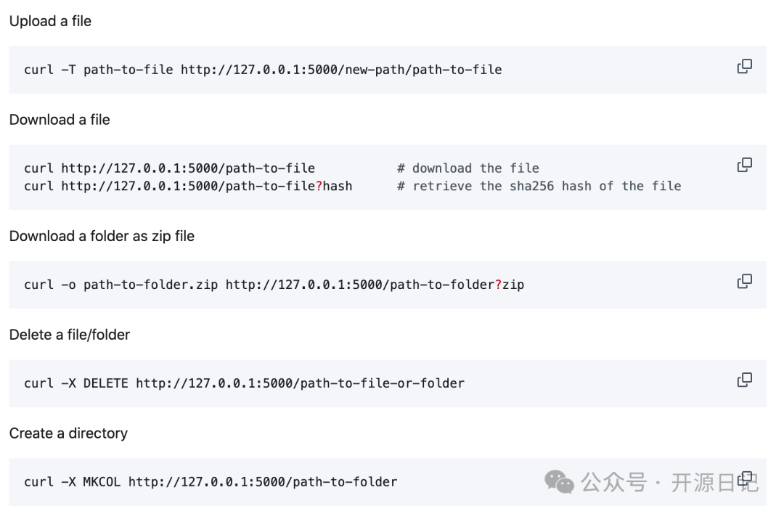Click the curl -T path-to-file command text
The image size is (784, 514).
[x=263, y=70]
